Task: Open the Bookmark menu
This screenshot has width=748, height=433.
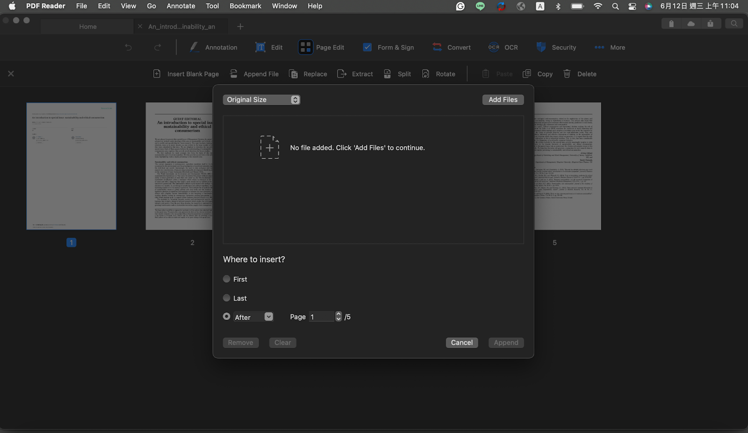Action: [x=245, y=6]
